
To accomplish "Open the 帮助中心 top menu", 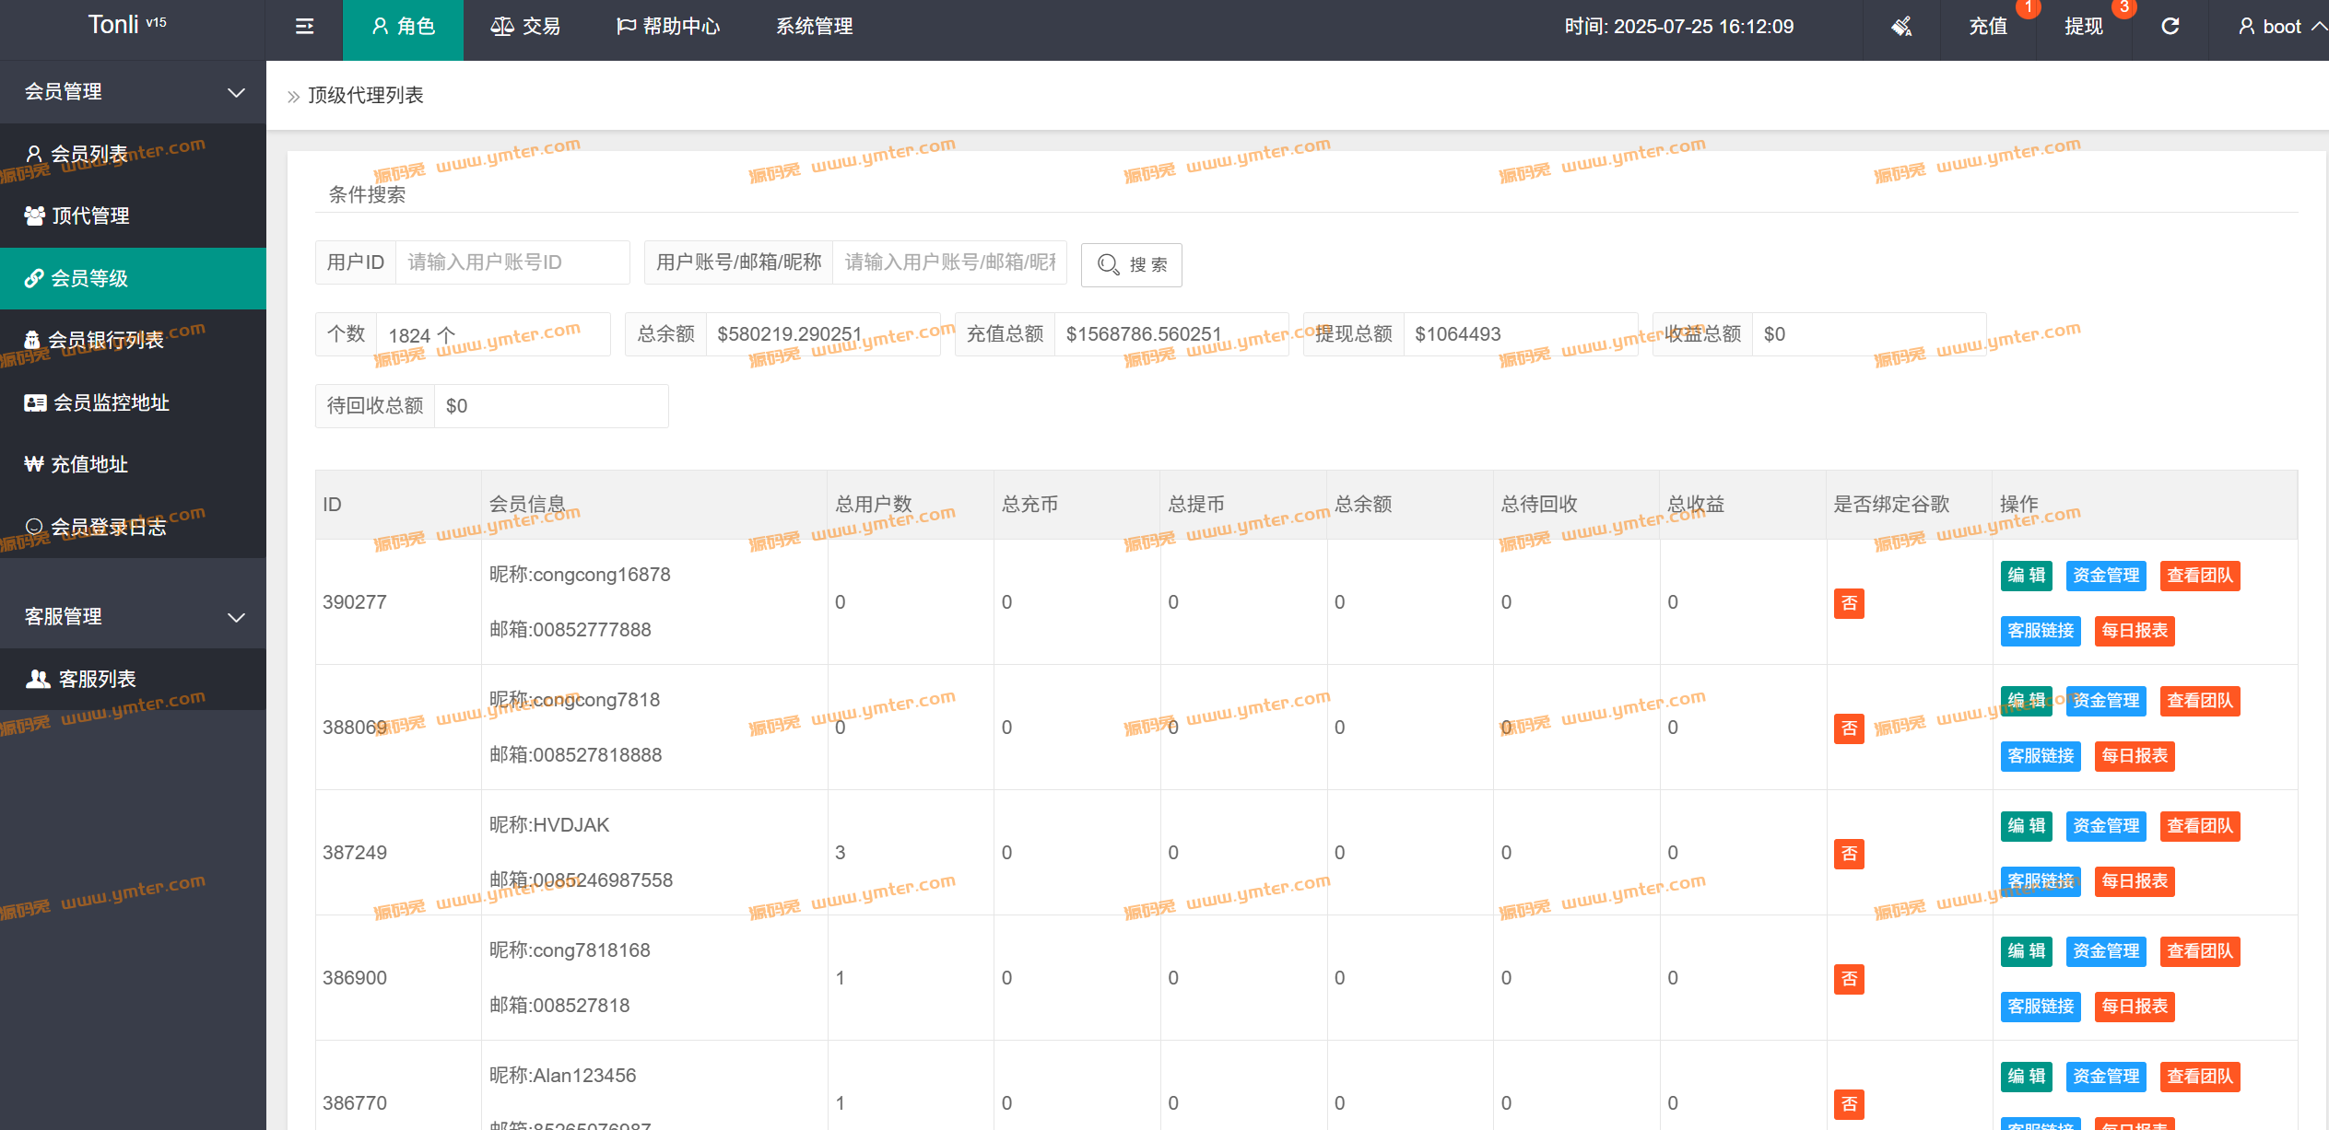I will (668, 27).
